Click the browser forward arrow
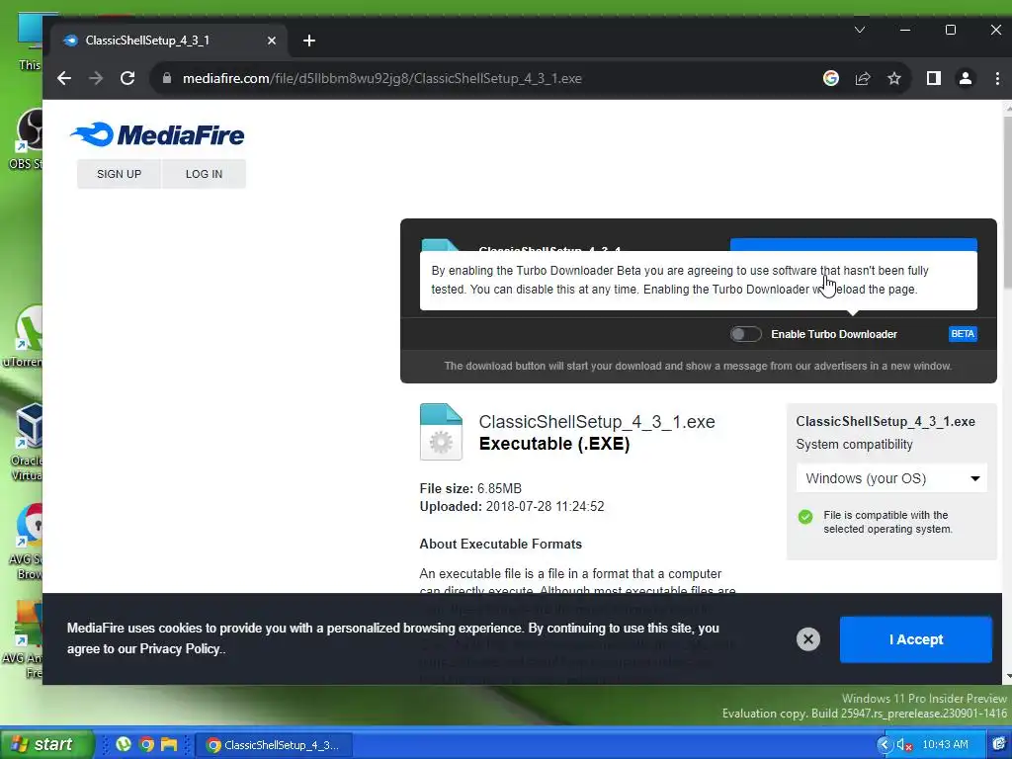The width and height of the screenshot is (1012, 759). pyautogui.click(x=96, y=79)
